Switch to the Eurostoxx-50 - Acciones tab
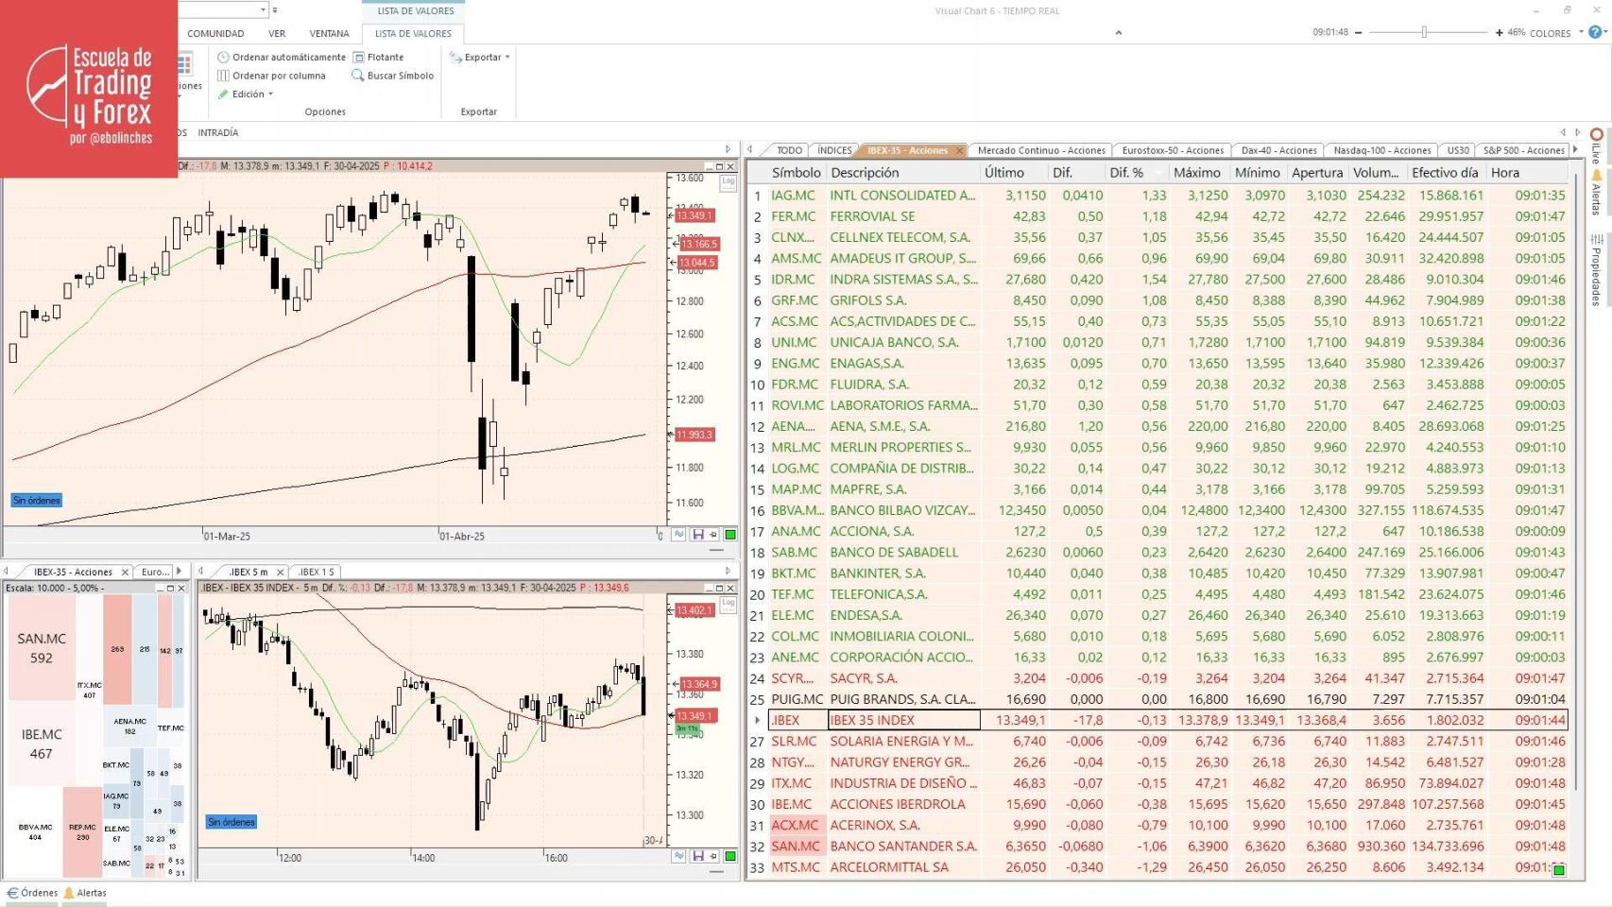The image size is (1612, 907). coord(1173,150)
